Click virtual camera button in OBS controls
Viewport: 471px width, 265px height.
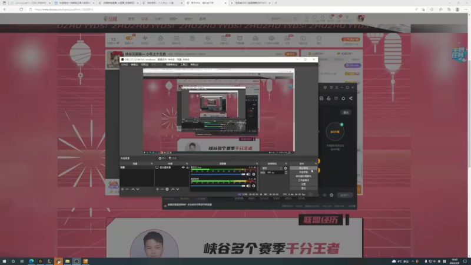pos(303,176)
